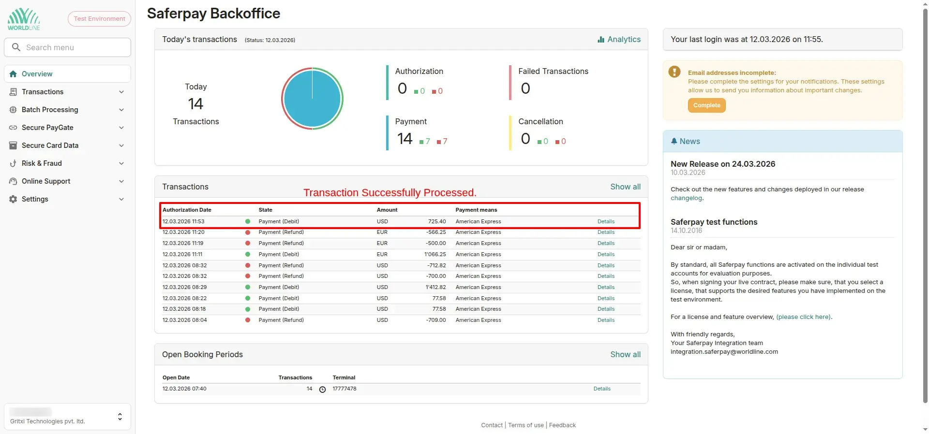This screenshot has width=929, height=434.
Task: Click the Overview home icon
Action: (x=13, y=74)
